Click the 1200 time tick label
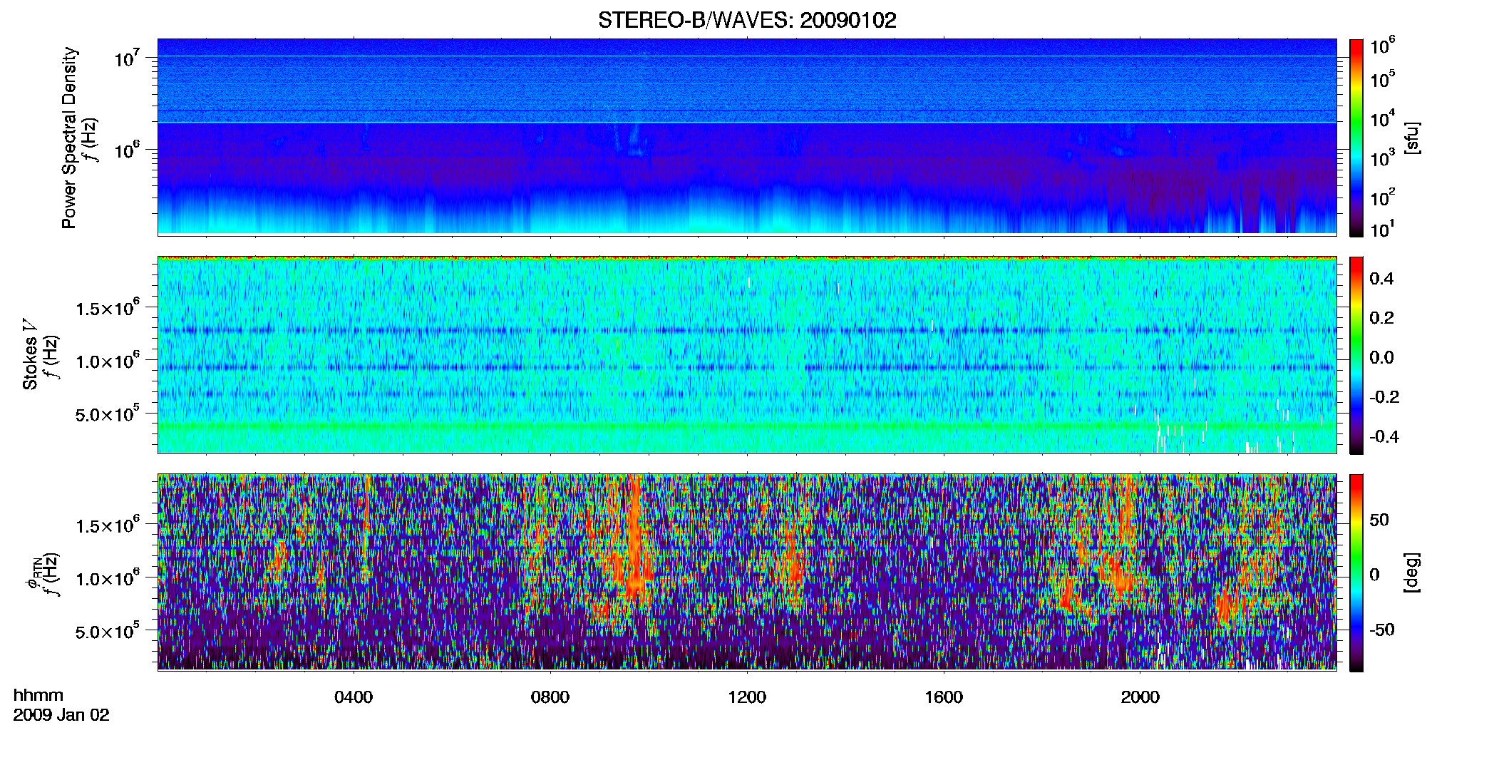 (x=747, y=697)
